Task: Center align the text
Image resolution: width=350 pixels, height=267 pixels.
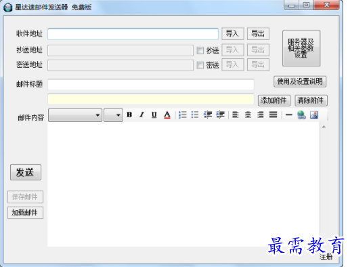Action: 248,115
